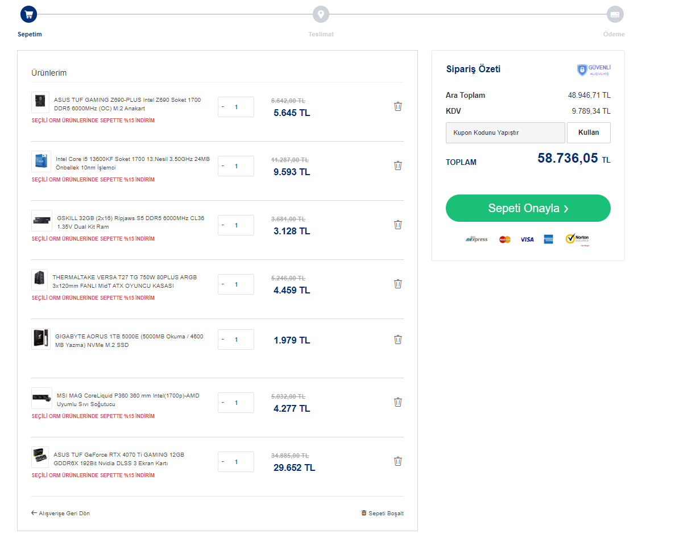The image size is (696, 538).
Task: Delete the Gigabyte AORUS 1TB SSD
Action: 398,340
